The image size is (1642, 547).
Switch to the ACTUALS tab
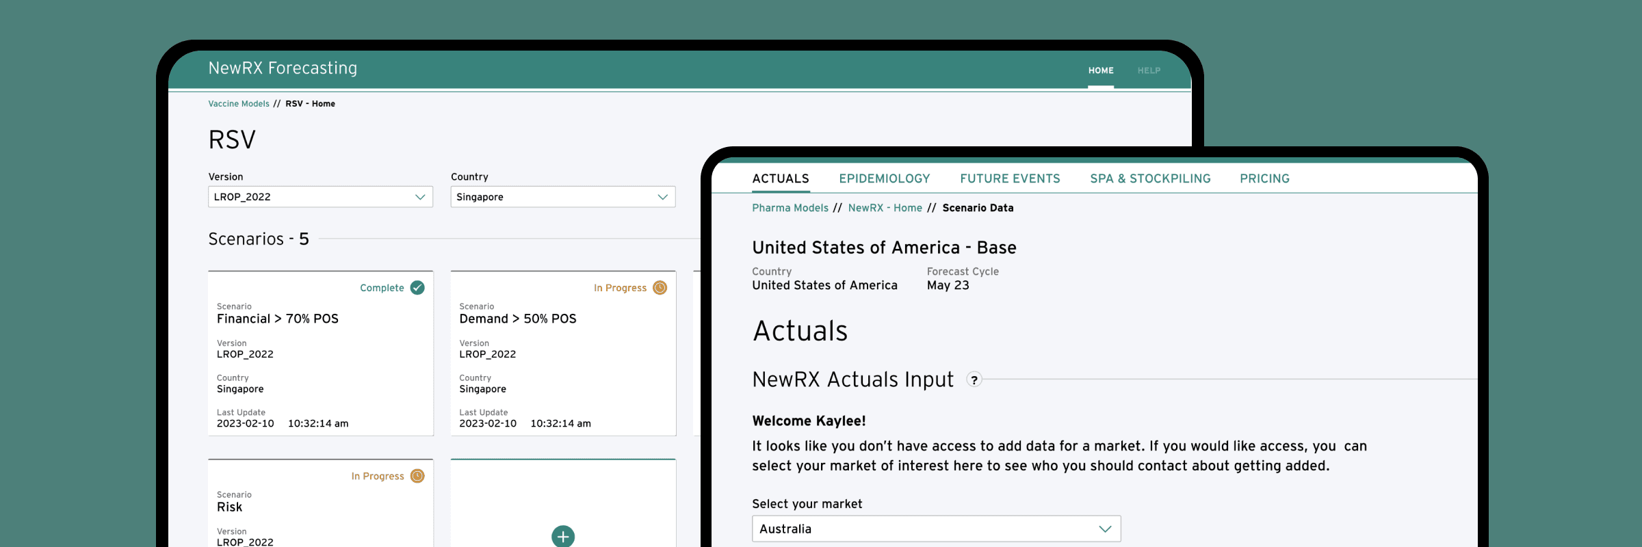(781, 178)
